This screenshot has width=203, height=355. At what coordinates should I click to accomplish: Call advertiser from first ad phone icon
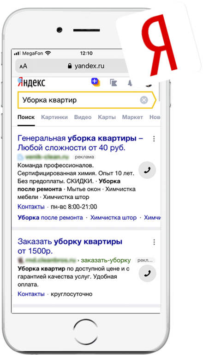coord(147,170)
